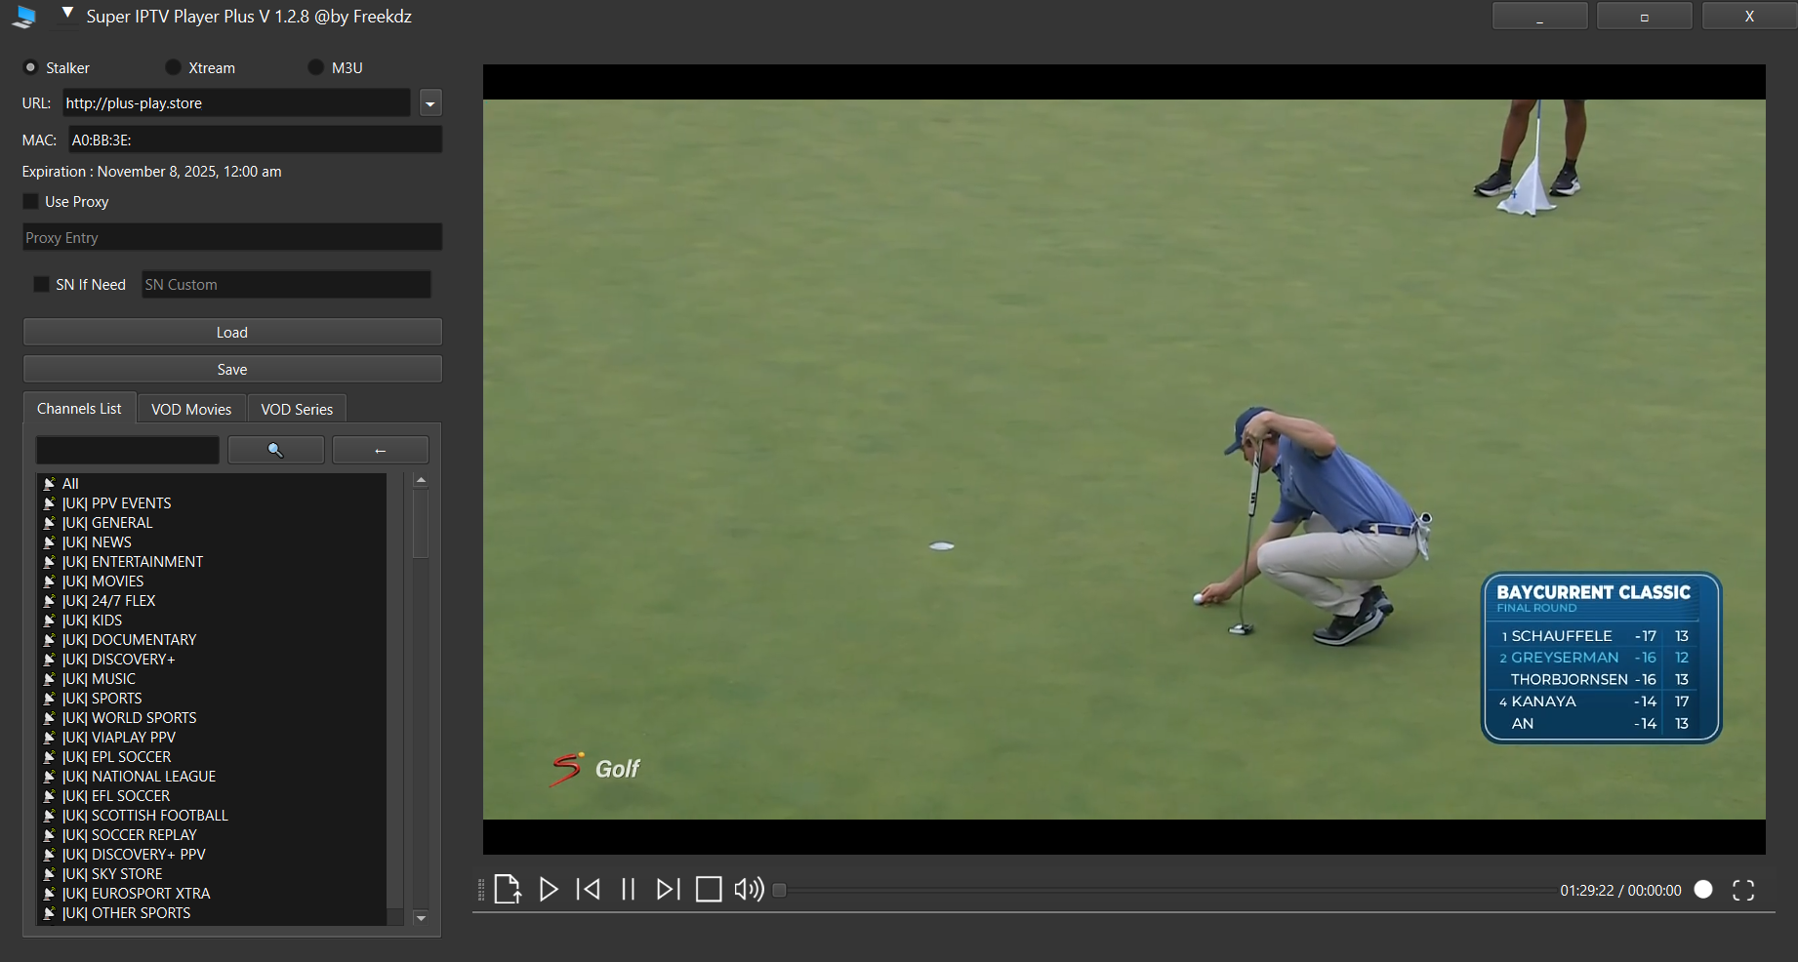Skip to next channel in player
The height and width of the screenshot is (962, 1798).
668,889
